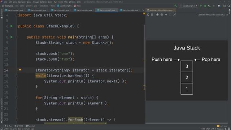The width and height of the screenshot is (231, 130).
Task: Click fit zoom to window icon
Action: 170,14
